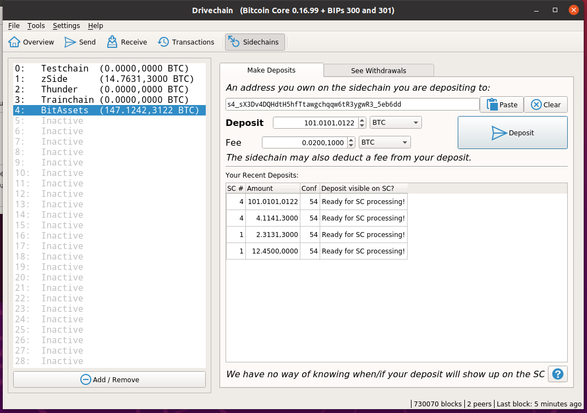Clear the sidechain address field
The image size is (587, 413).
(545, 104)
